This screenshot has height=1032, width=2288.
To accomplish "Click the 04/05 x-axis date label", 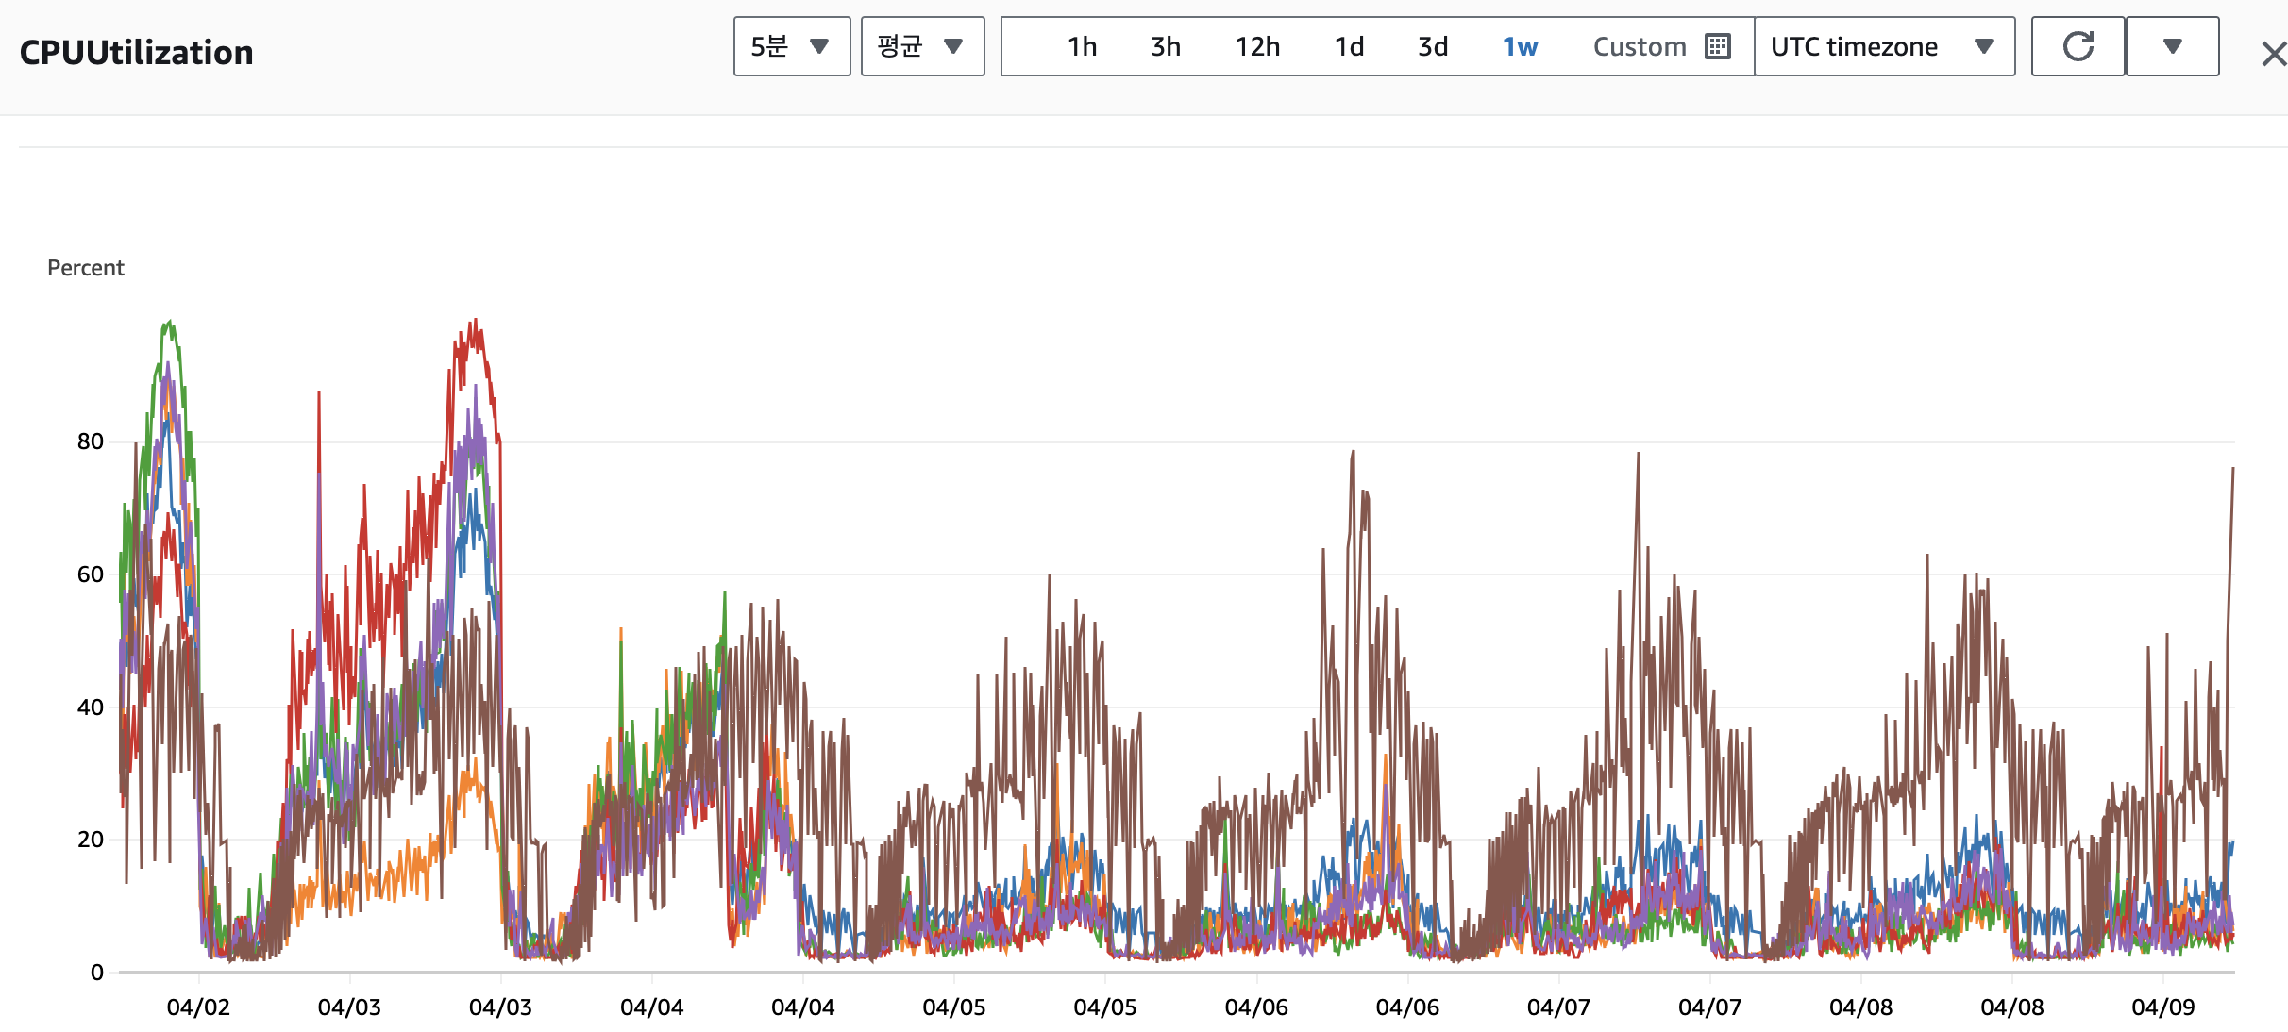I will coord(953,1007).
